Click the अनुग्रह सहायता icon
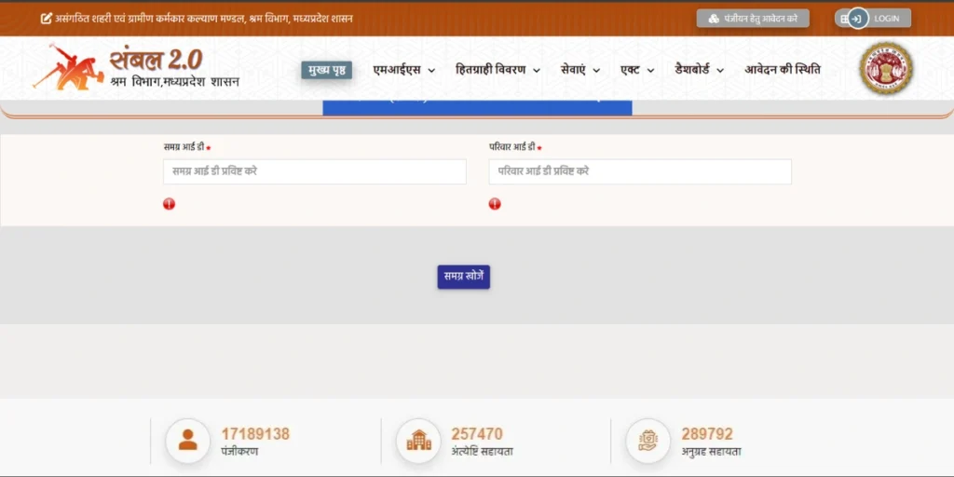The image size is (954, 477). tap(647, 441)
